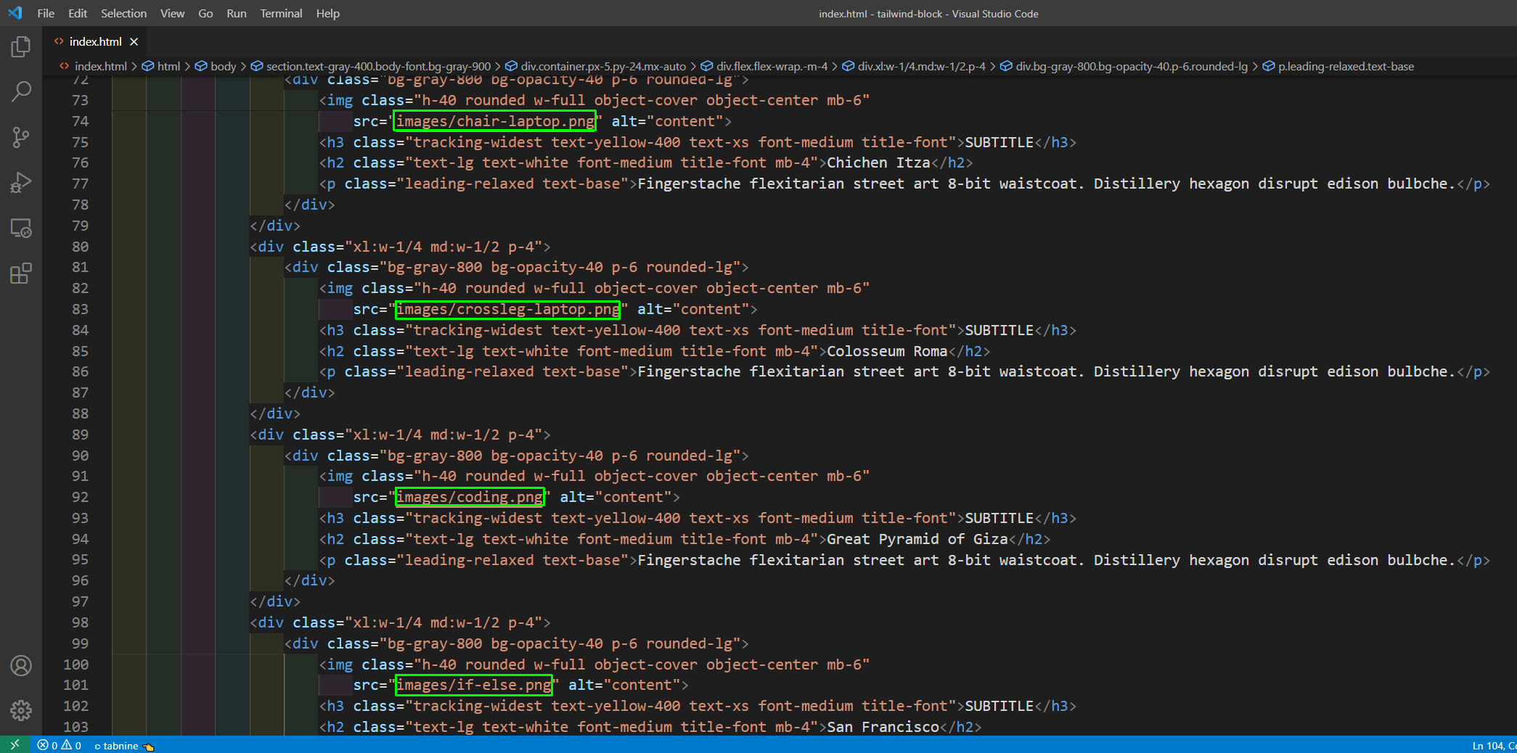Image resolution: width=1517 pixels, height=753 pixels.
Task: Open the Go menu
Action: [205, 13]
